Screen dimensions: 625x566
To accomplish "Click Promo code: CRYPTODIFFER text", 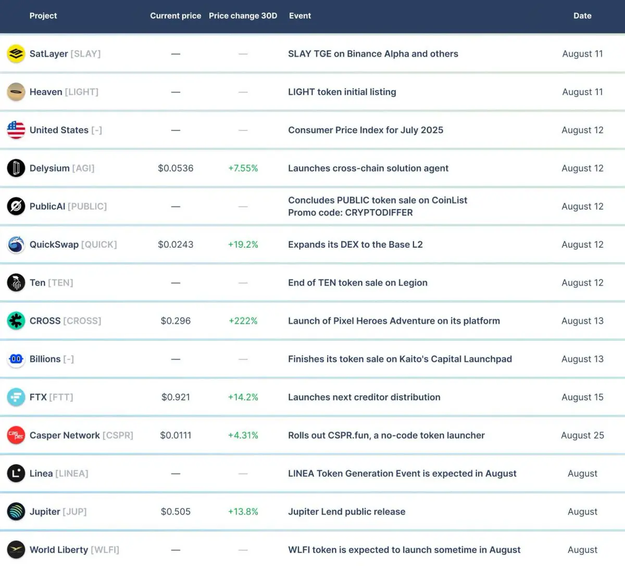I will coord(351,213).
